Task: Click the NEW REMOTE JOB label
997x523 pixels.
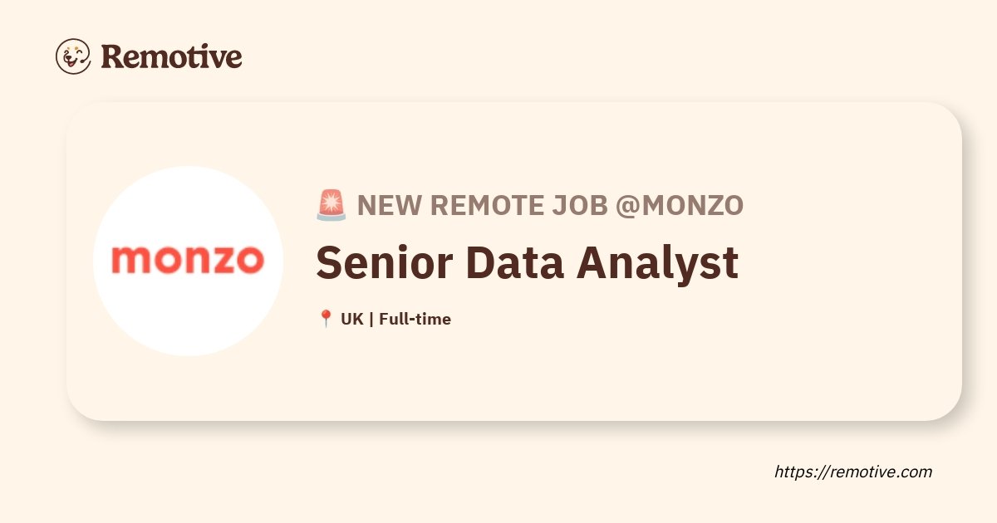Action: click(x=483, y=205)
